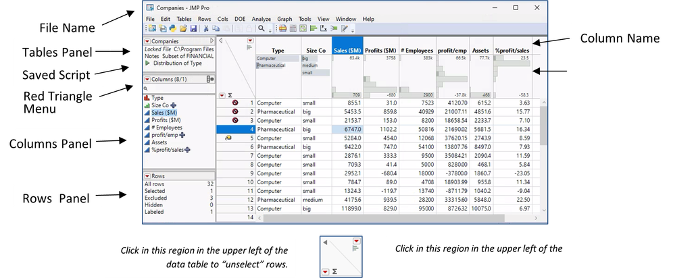Click the red bar modeling icon next to Type
675x278 pixels.
coord(147,98)
